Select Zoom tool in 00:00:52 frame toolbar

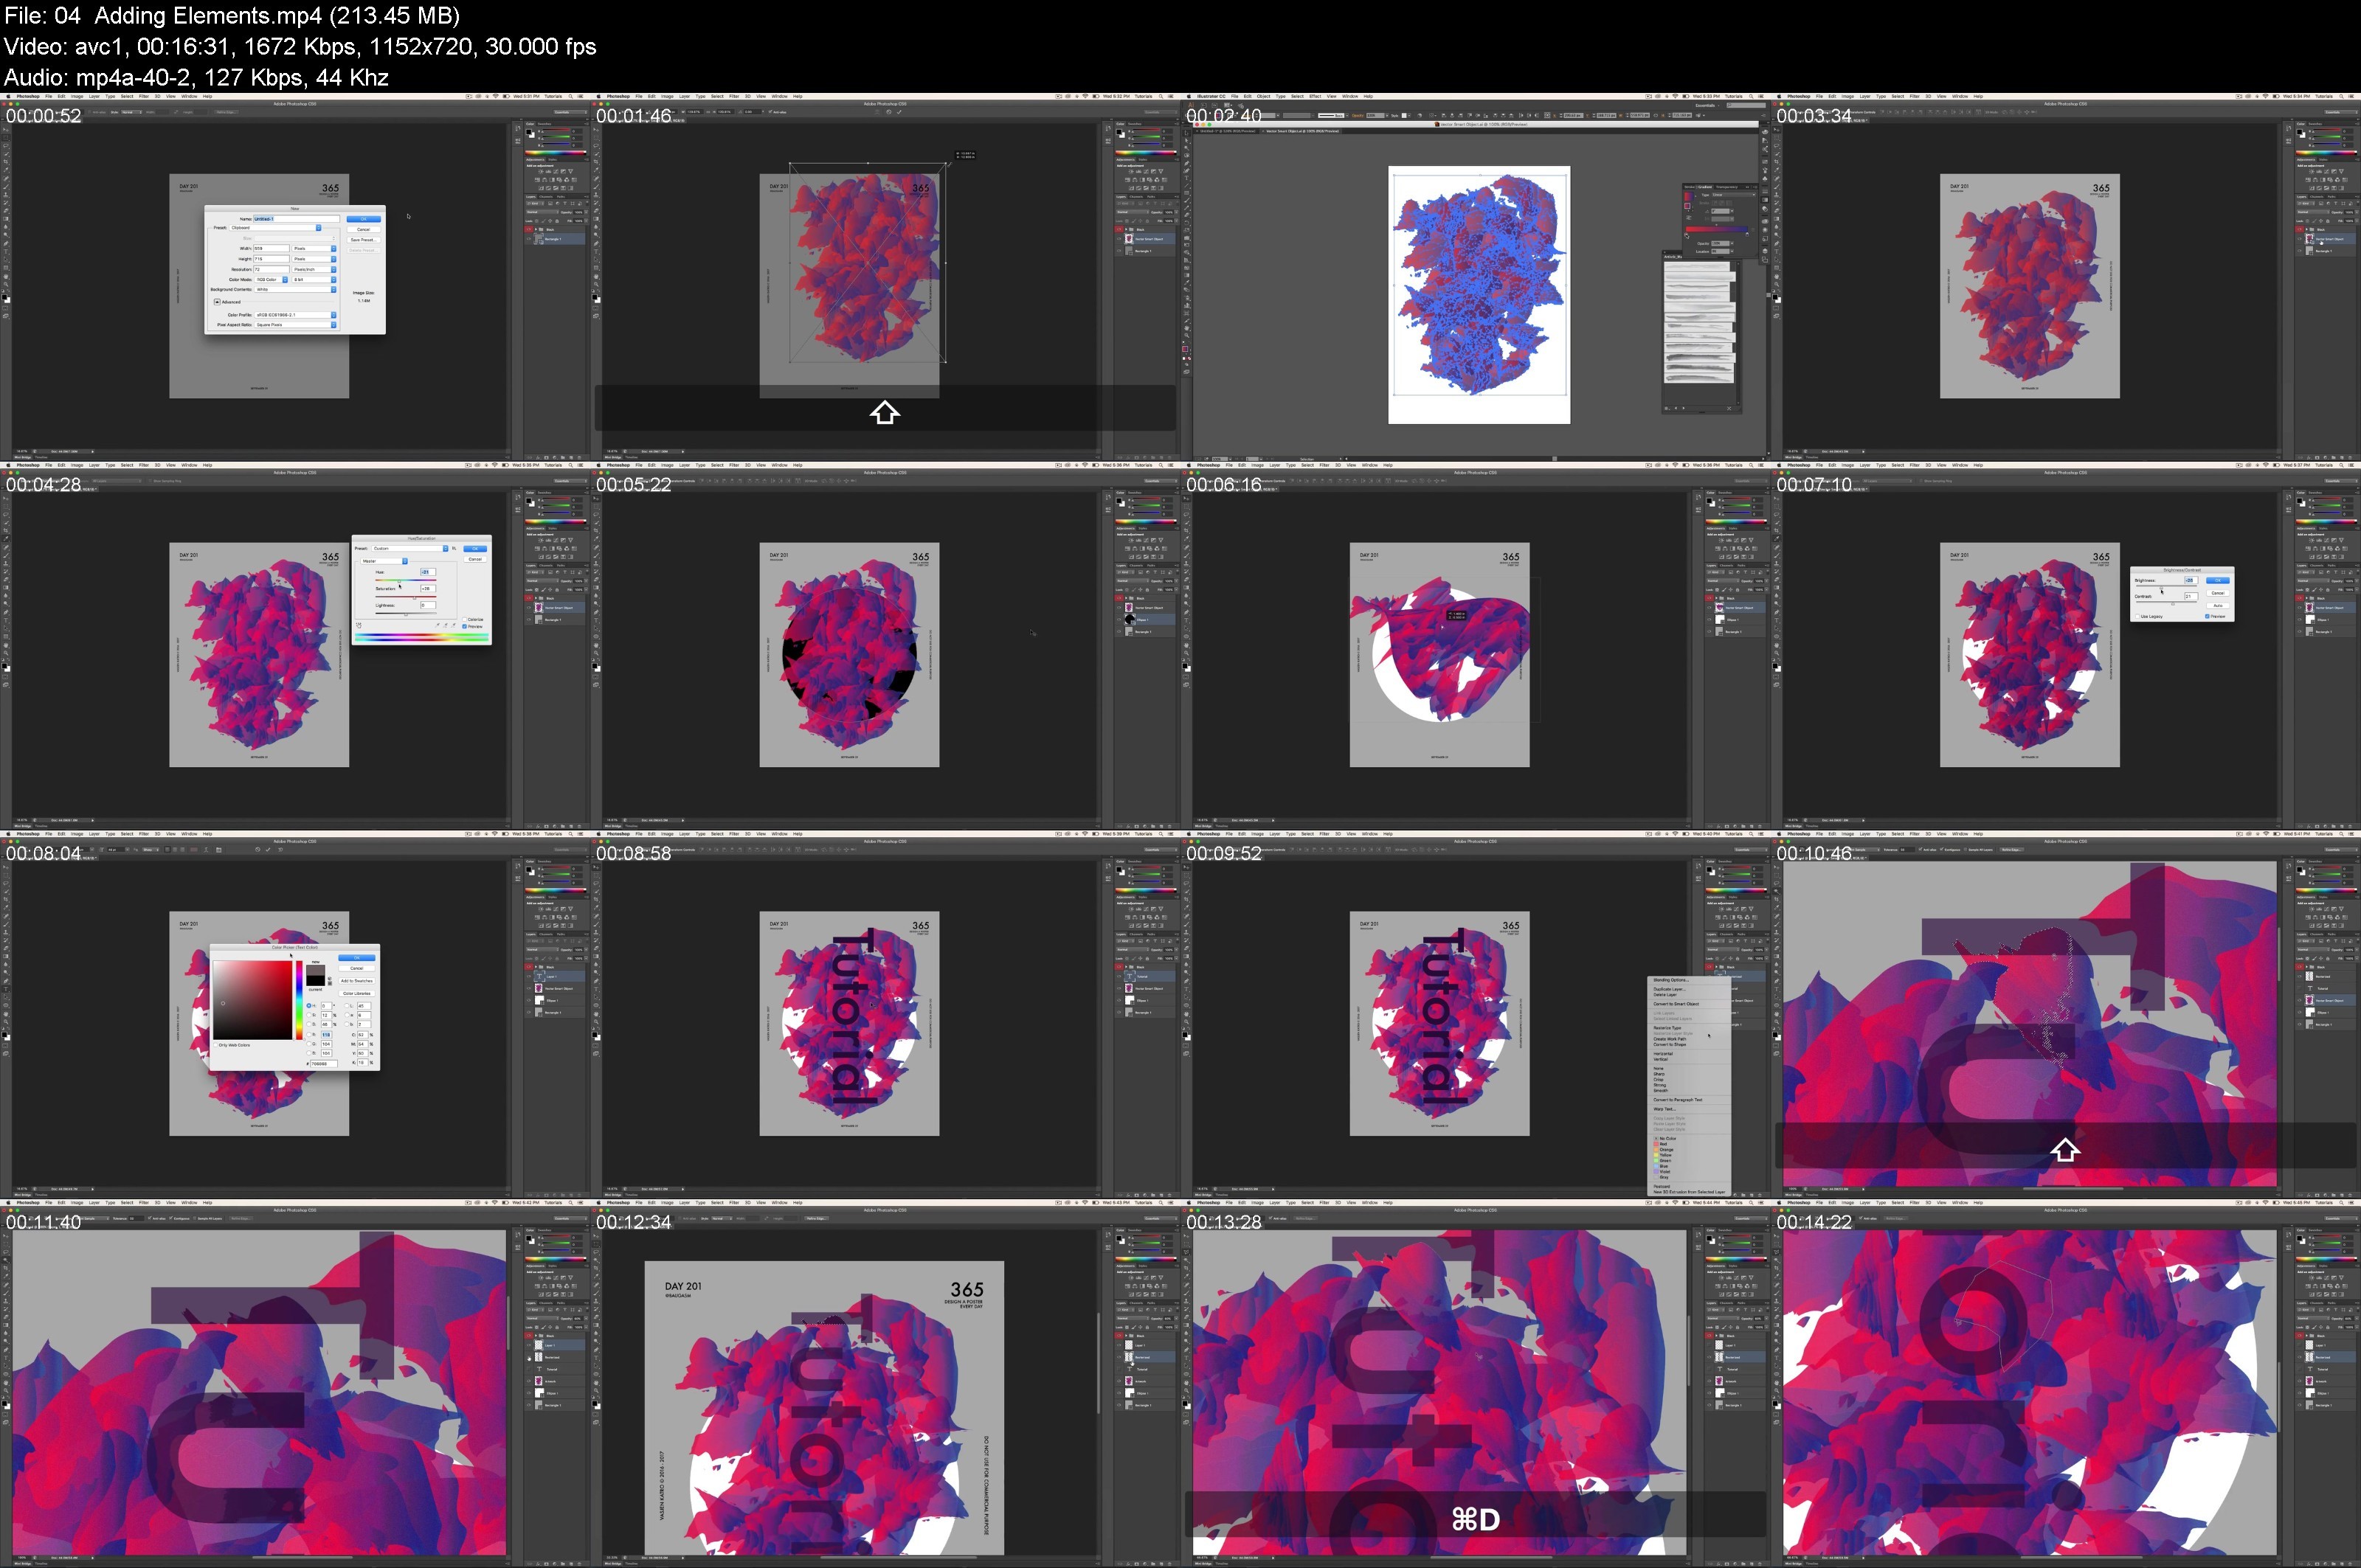point(6,284)
